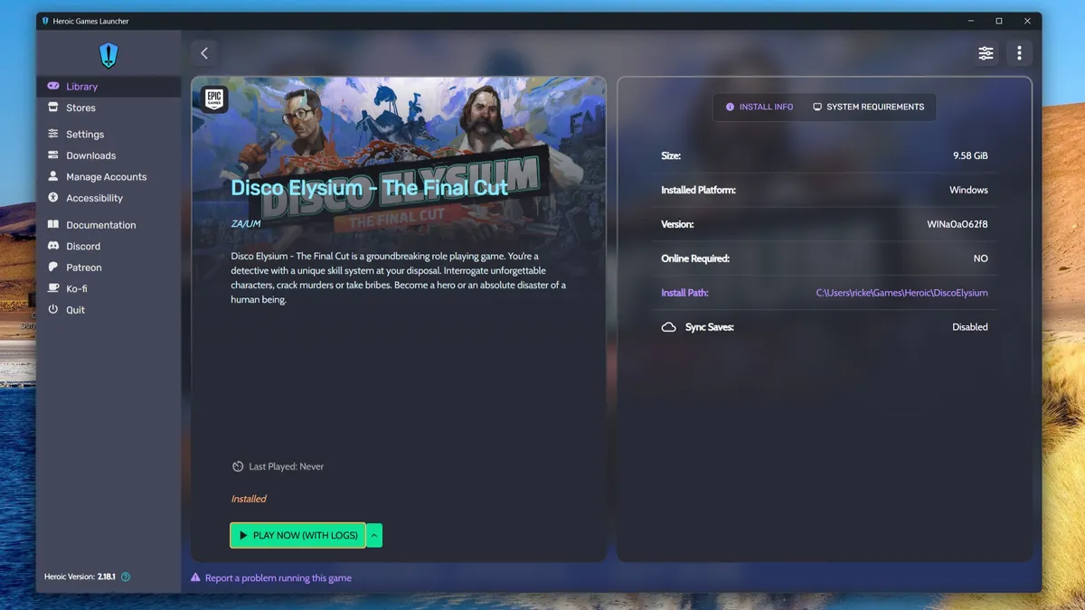Click the warning triangle icon near report link
This screenshot has width=1085, height=610.
195,577
